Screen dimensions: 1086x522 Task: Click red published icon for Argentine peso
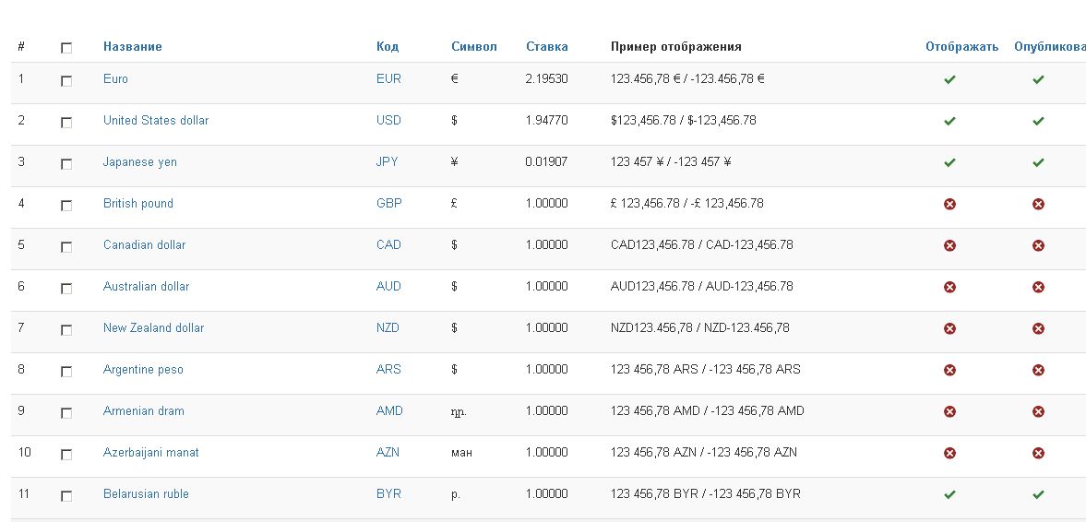pyautogui.click(x=1038, y=370)
